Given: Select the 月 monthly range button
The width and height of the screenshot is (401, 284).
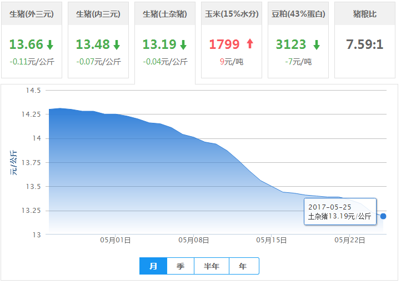Looking at the screenshot, I should 153,266.
